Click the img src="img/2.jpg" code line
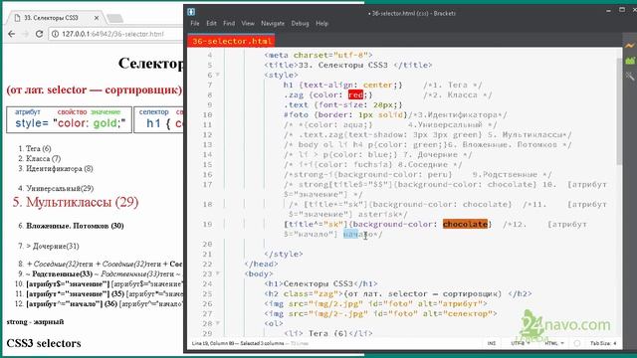 (x=375, y=303)
